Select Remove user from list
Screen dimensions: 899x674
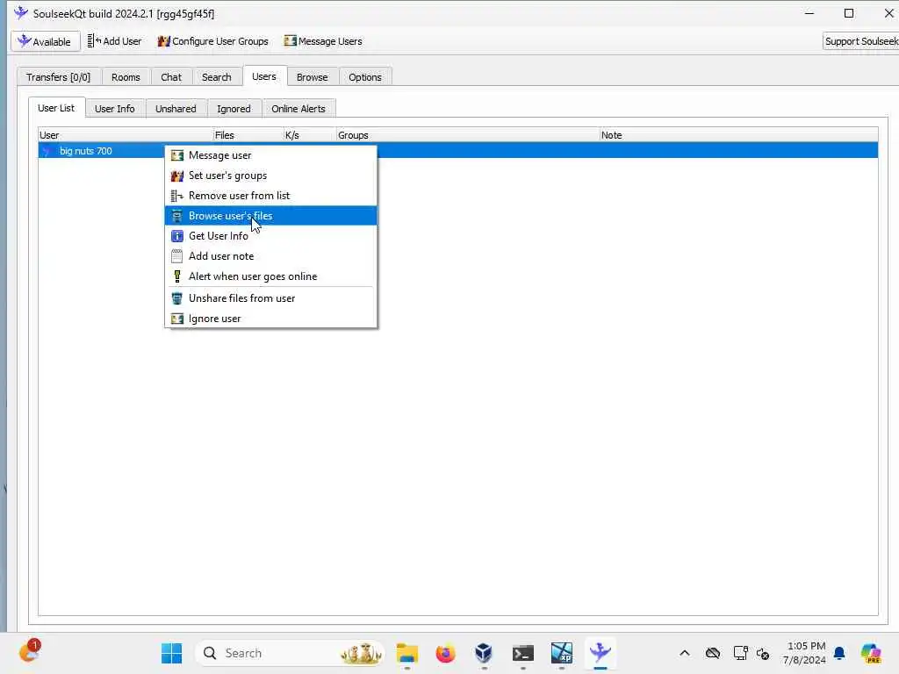(x=270, y=196)
